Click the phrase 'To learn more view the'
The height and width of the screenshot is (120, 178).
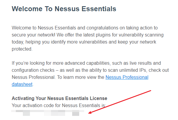[x=81, y=77]
